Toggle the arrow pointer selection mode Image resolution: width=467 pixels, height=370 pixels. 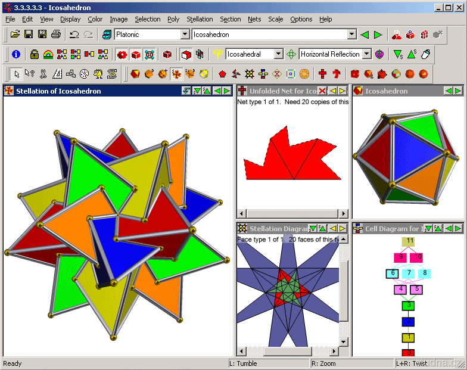pyautogui.click(x=17, y=74)
